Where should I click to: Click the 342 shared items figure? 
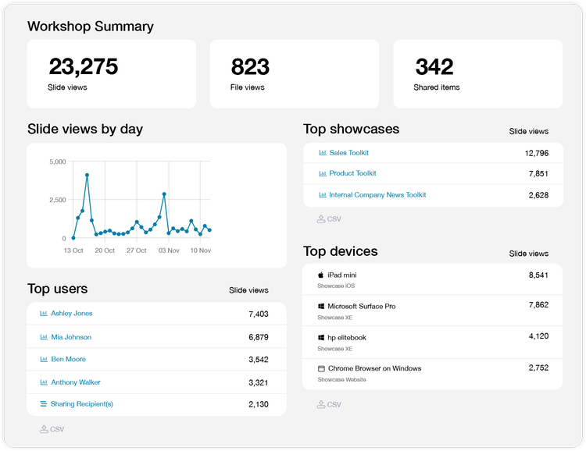point(434,67)
